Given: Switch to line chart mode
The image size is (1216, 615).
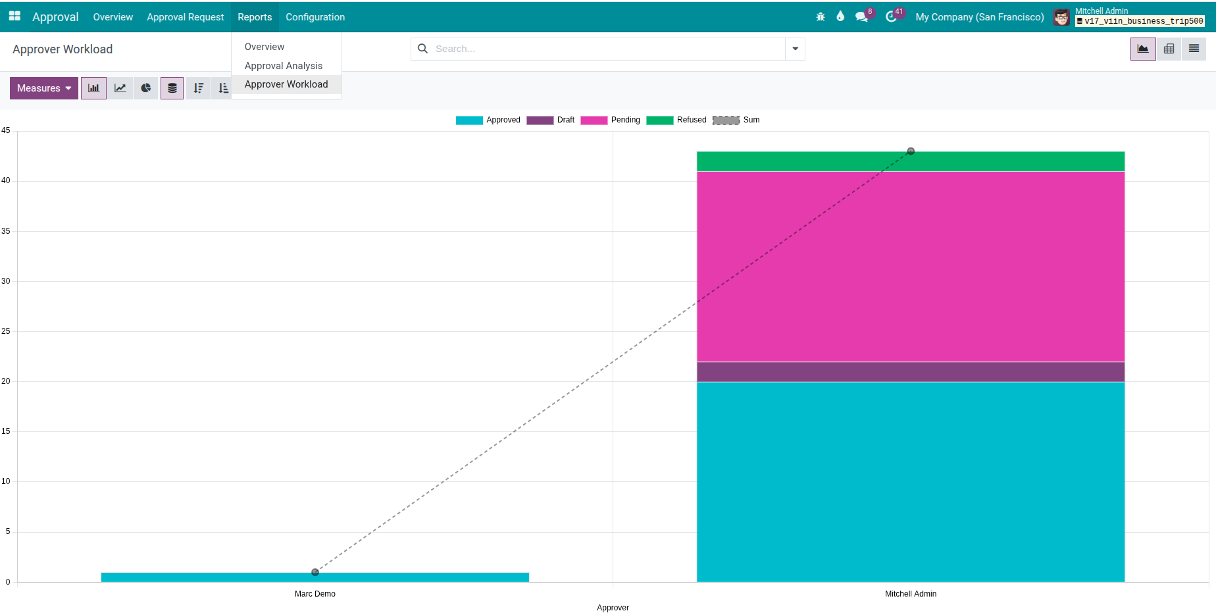Looking at the screenshot, I should [x=120, y=88].
